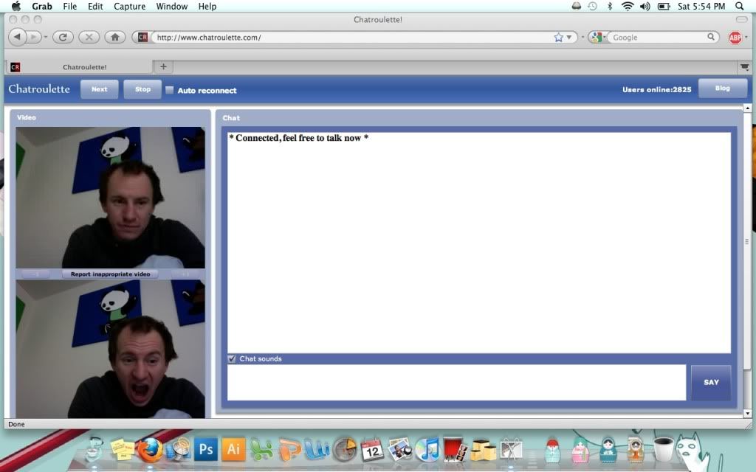Open the Google search engine selector dropdown
This screenshot has height=472, width=756.
[x=598, y=37]
